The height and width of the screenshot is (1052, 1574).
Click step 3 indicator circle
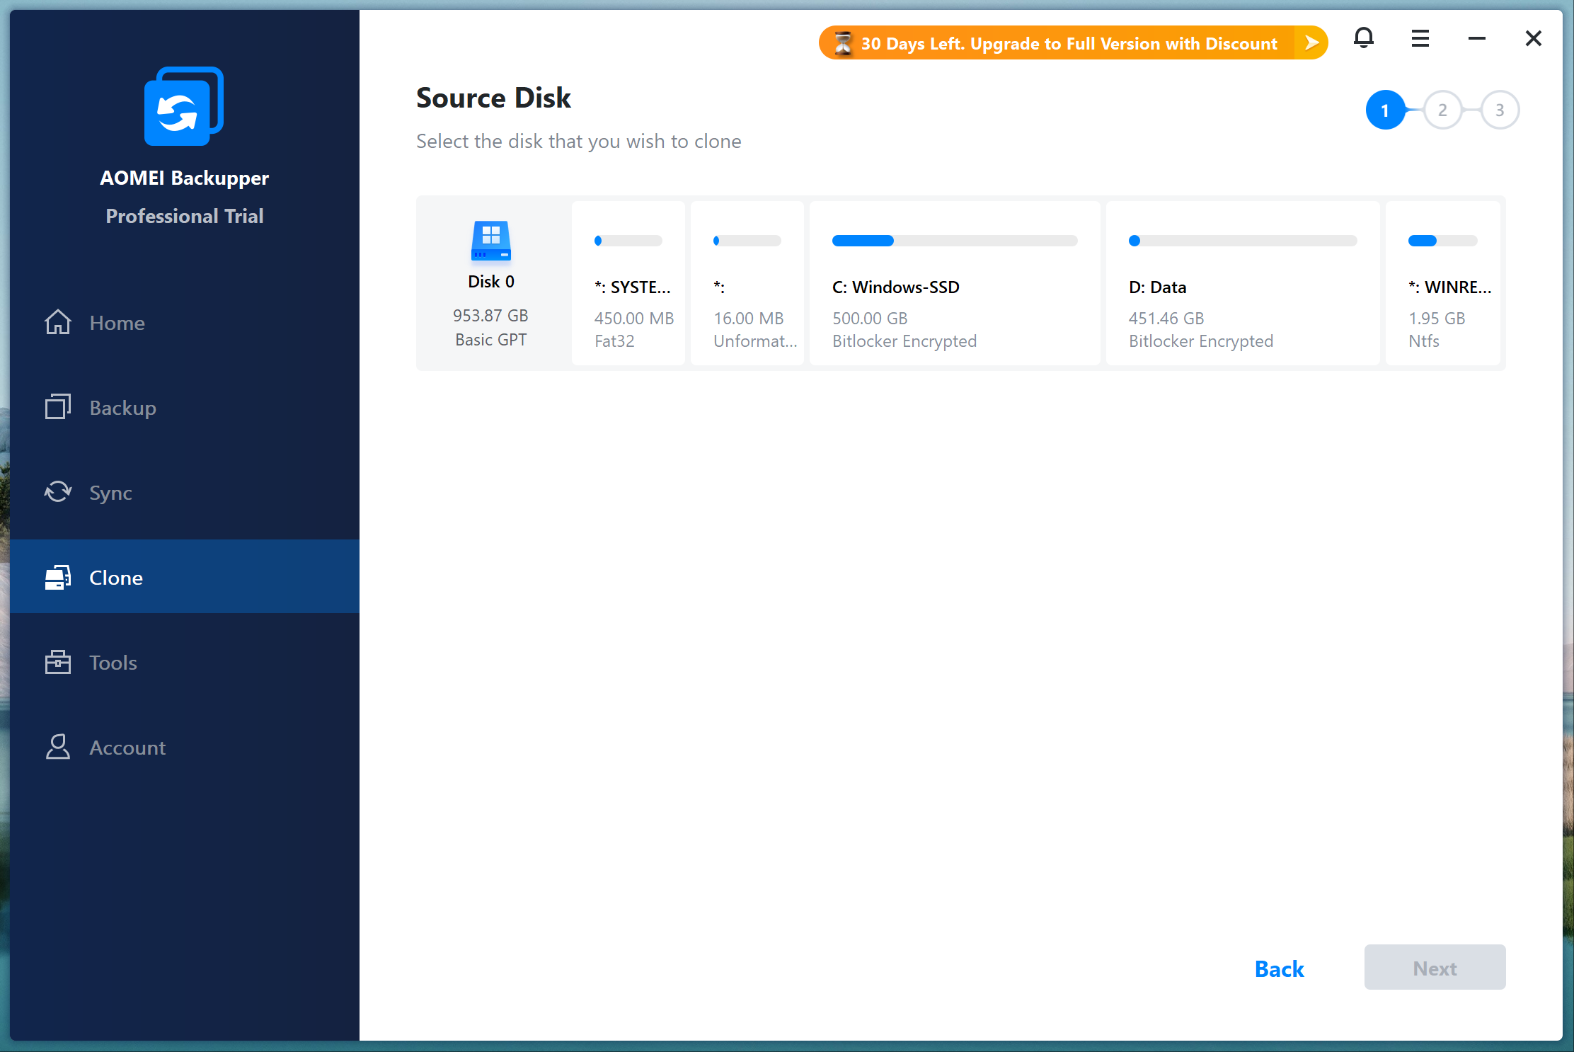1500,110
